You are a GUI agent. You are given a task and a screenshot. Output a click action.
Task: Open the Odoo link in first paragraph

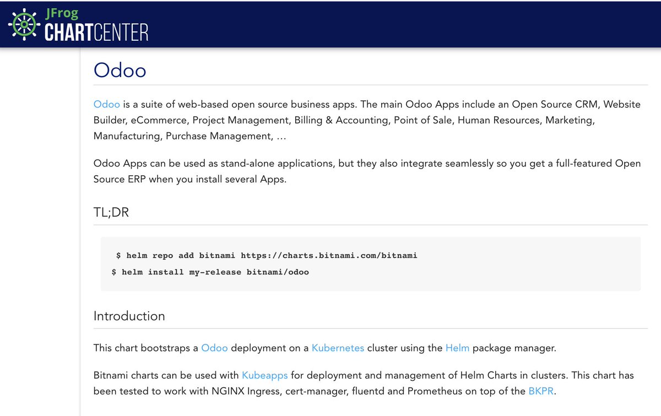tap(107, 104)
